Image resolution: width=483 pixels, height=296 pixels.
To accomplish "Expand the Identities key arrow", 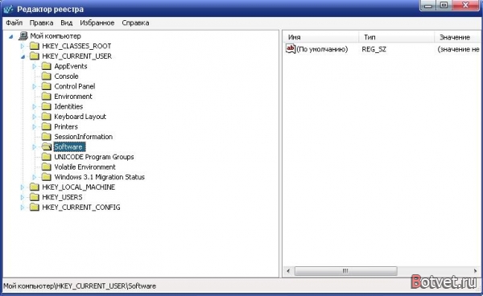I will [34, 107].
